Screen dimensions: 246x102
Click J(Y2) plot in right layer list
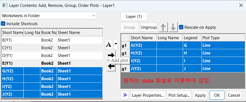187,69
